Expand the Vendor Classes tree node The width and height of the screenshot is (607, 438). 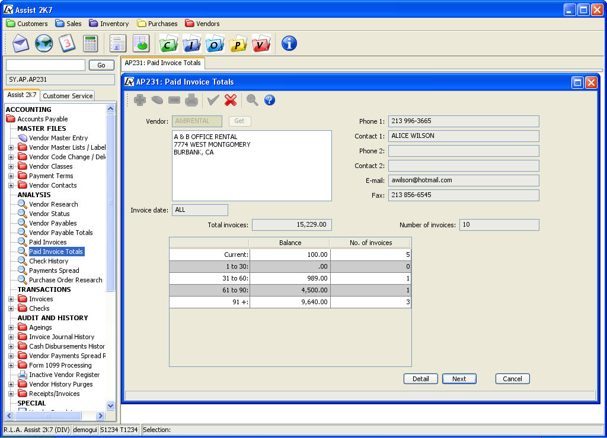[x=11, y=166]
